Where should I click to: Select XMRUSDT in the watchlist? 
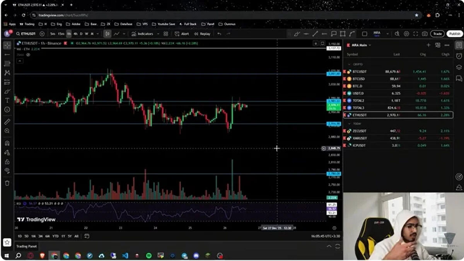pyautogui.click(x=398, y=138)
